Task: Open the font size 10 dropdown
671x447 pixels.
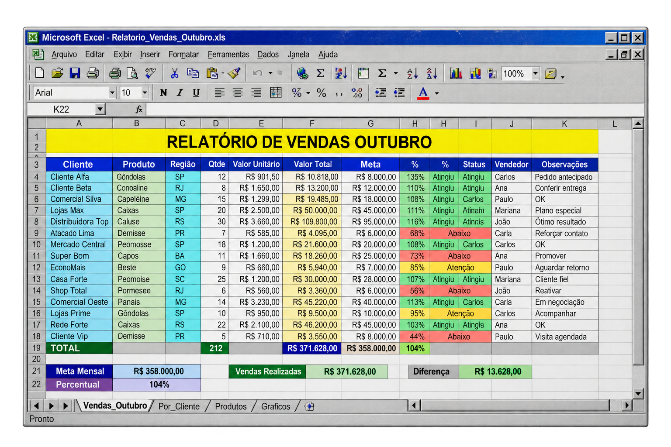Action: [145, 93]
